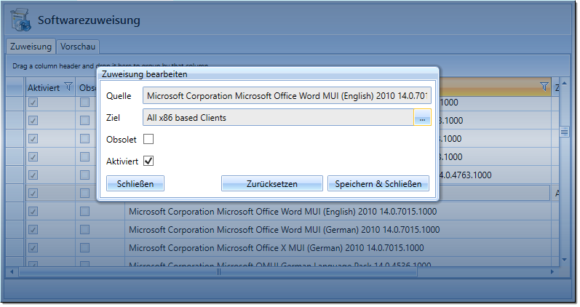This screenshot has height=307, width=580.
Task: Toggle Obsolet checkbox for Word MUI (German) row
Action: (x=84, y=229)
